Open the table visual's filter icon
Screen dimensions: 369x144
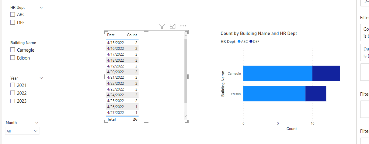[162, 26]
